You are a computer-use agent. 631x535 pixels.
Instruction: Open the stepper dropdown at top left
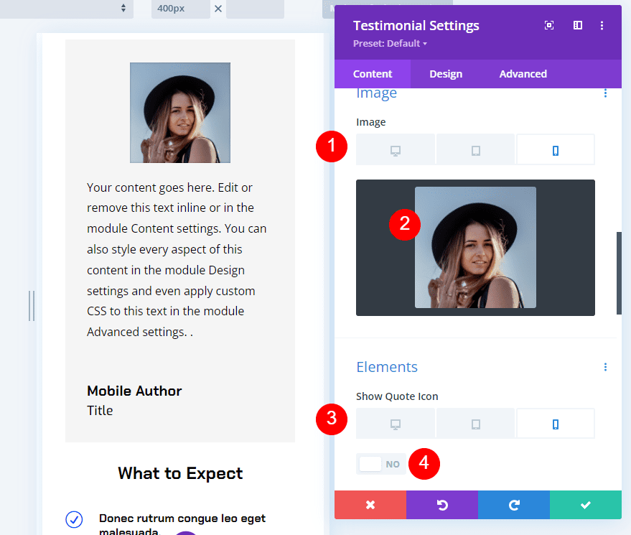click(122, 9)
